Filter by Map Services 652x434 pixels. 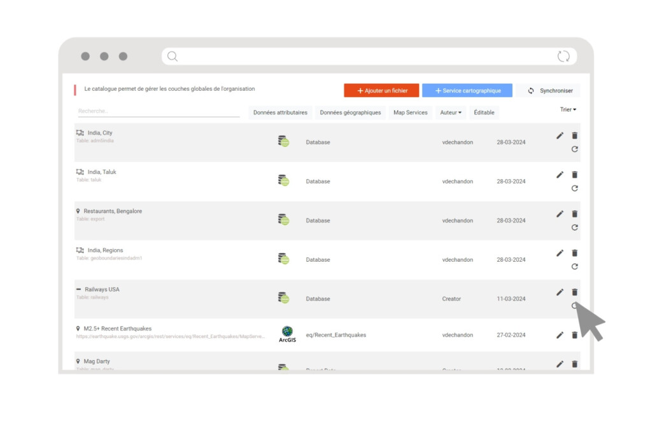pos(410,112)
